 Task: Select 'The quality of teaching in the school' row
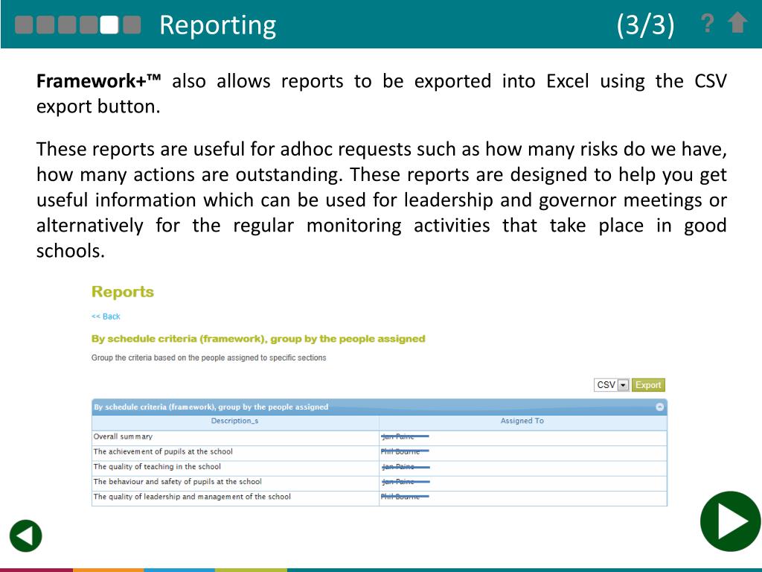point(379,468)
